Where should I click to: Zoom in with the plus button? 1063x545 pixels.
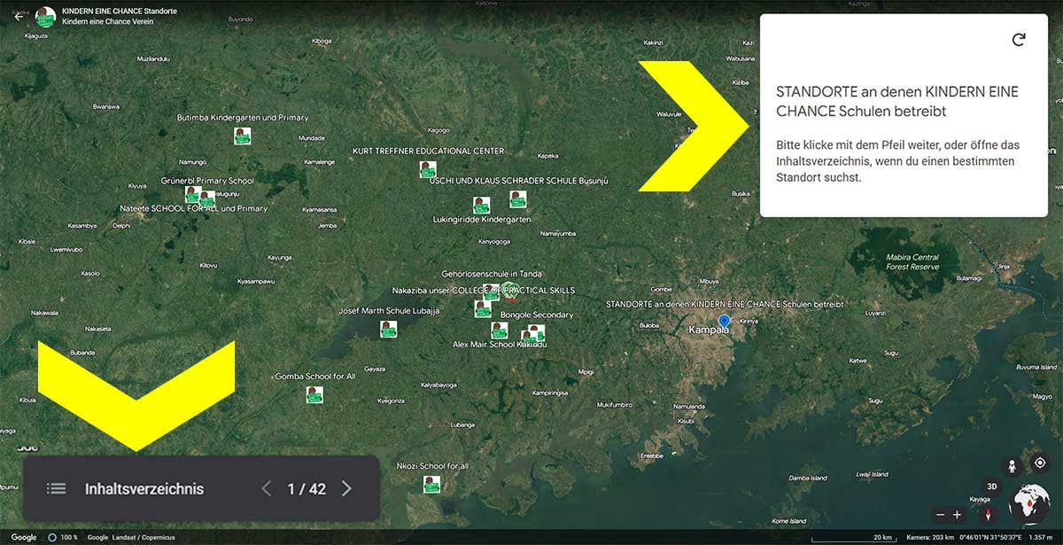tap(957, 515)
